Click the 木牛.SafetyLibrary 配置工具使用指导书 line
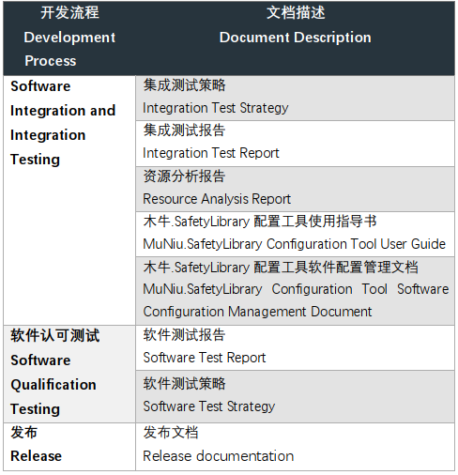458x475 pixels. [x=260, y=222]
